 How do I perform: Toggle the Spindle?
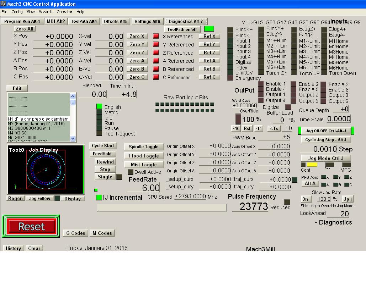point(144,147)
